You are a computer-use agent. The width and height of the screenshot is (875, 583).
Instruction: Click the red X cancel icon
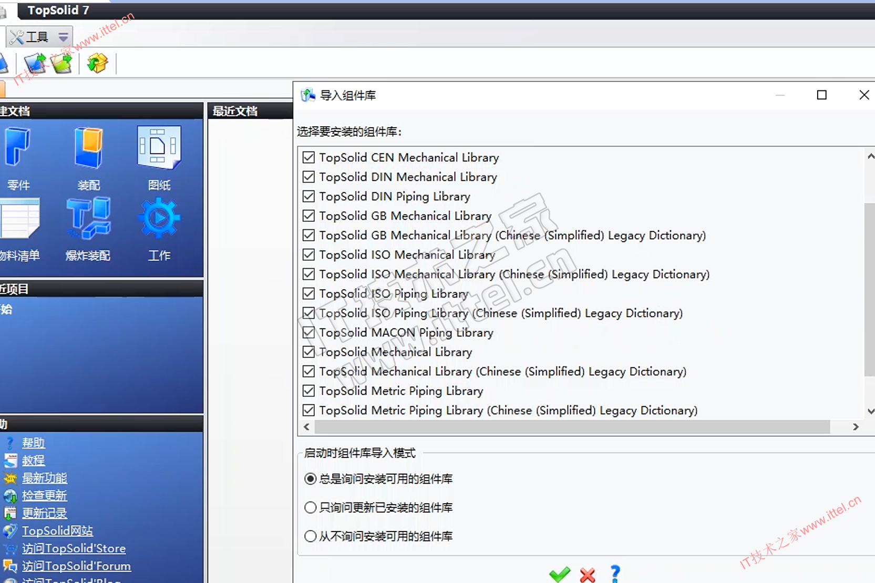(x=588, y=575)
